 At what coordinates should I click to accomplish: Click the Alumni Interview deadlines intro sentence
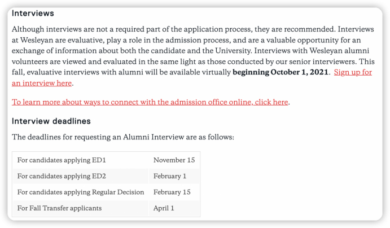click(x=122, y=137)
